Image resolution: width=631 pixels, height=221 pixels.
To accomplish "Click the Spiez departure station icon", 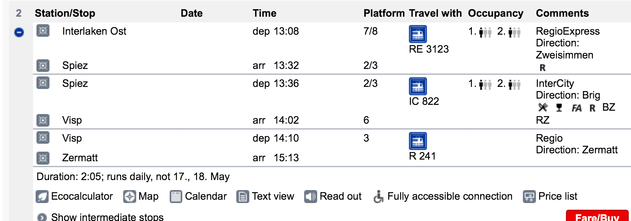I will click(43, 83).
